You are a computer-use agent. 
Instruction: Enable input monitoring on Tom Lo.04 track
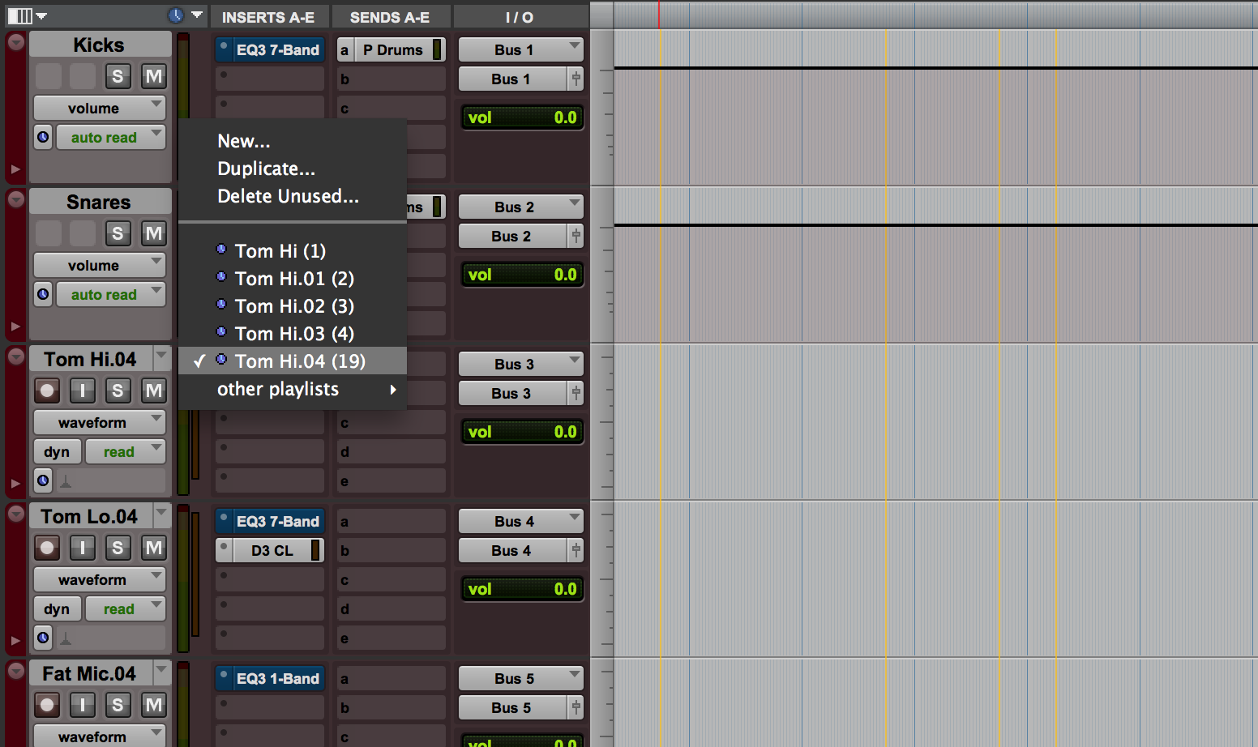(x=82, y=548)
